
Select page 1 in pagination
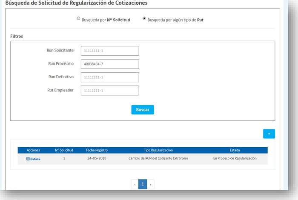click(143, 184)
